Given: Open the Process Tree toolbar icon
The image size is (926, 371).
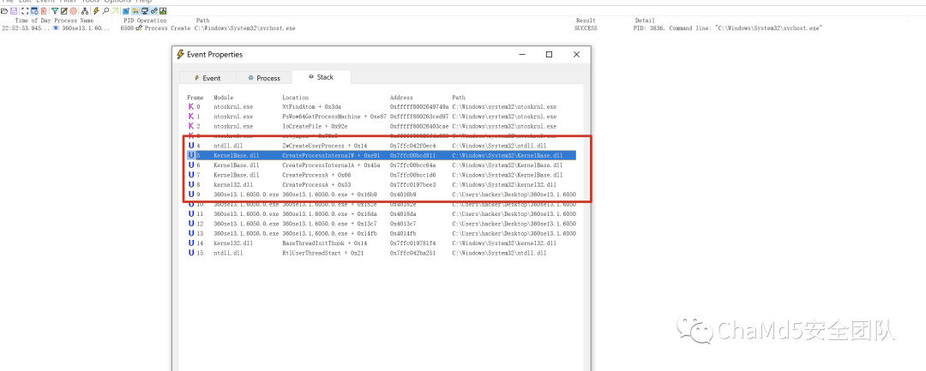Looking at the screenshot, I should (84, 11).
